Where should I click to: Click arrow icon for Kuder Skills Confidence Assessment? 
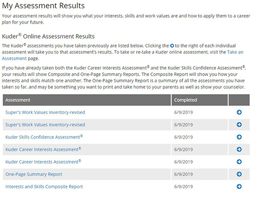point(239,137)
